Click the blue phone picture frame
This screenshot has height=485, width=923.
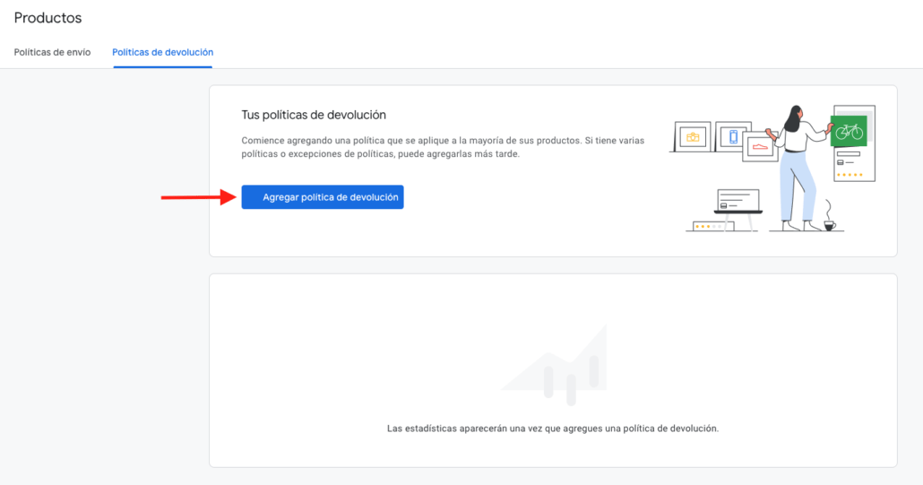tap(733, 137)
